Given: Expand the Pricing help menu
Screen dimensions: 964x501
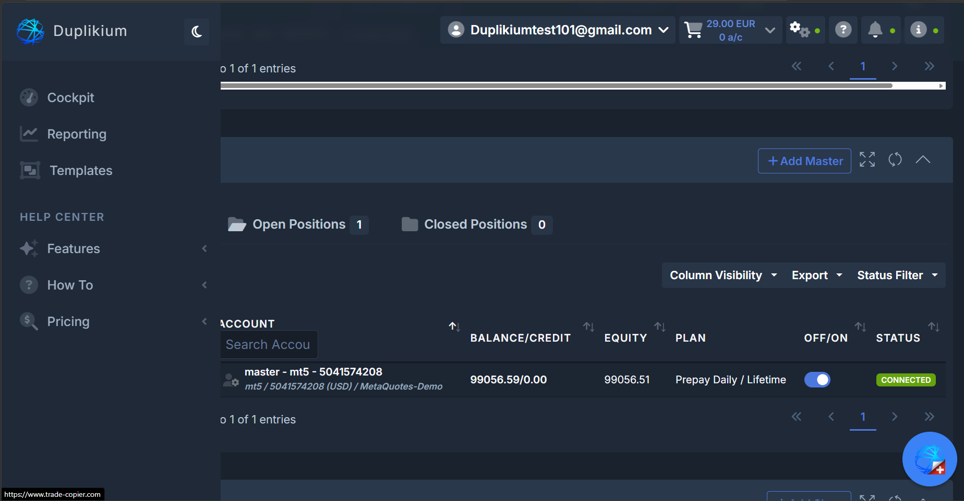Looking at the screenshot, I should tap(113, 321).
